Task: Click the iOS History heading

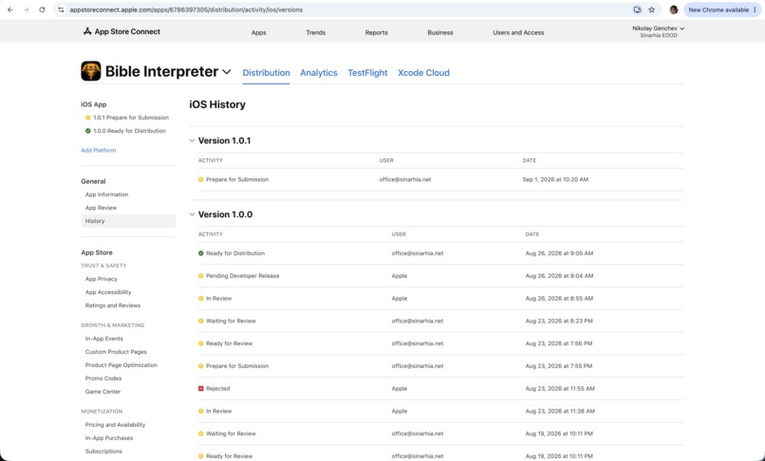Action: 217,104
